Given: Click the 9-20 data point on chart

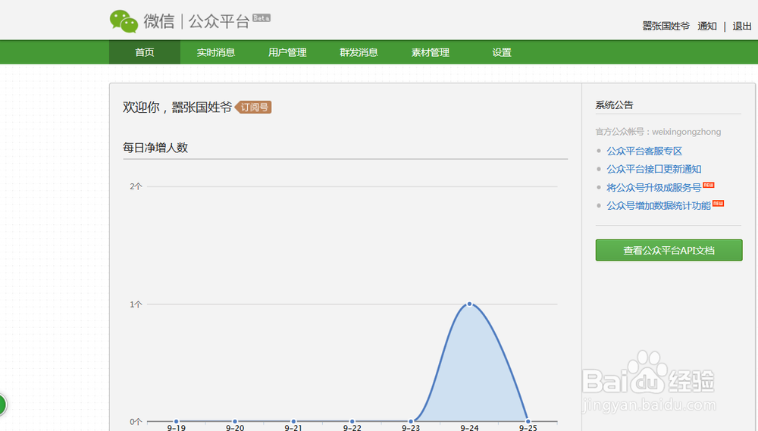Looking at the screenshot, I should click(x=235, y=421).
